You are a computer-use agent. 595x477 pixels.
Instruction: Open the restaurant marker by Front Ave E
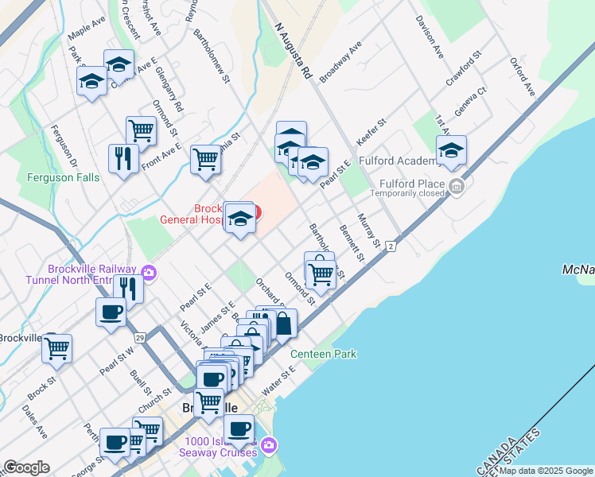124,161
